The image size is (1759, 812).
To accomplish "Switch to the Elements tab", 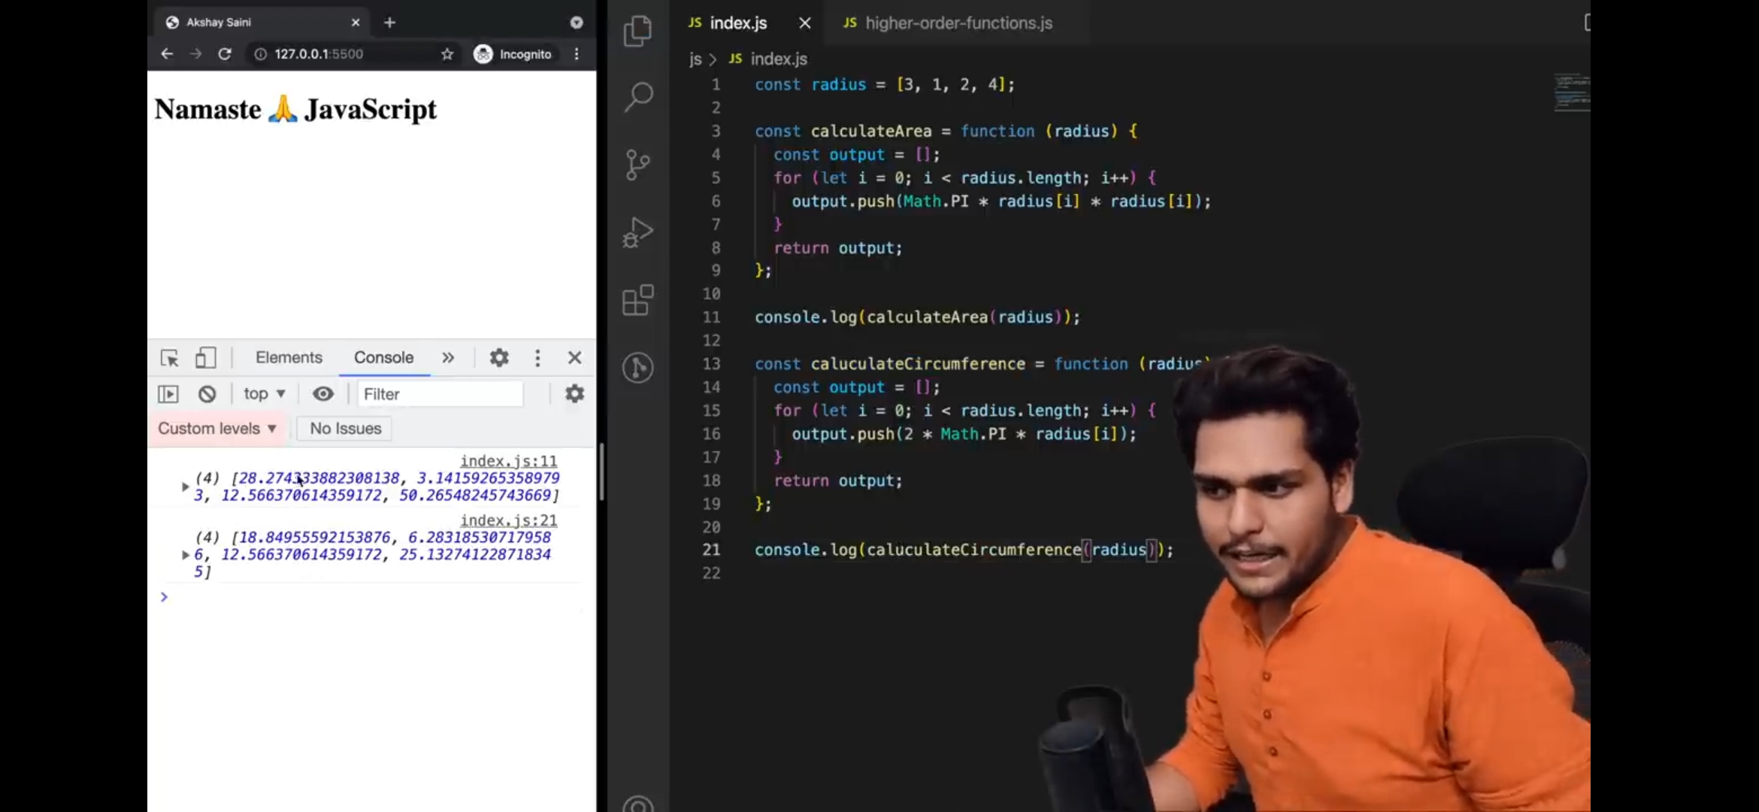I will (x=289, y=358).
